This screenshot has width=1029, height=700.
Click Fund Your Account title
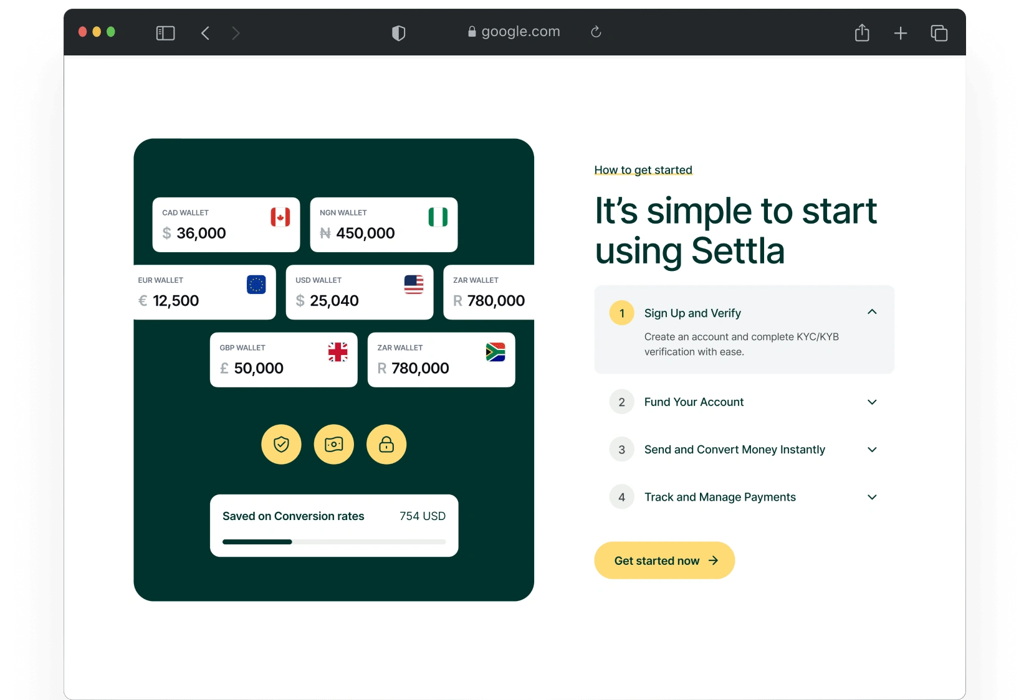pos(694,402)
